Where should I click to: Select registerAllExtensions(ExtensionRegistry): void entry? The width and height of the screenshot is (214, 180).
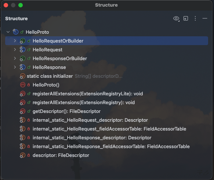[x=84, y=103]
